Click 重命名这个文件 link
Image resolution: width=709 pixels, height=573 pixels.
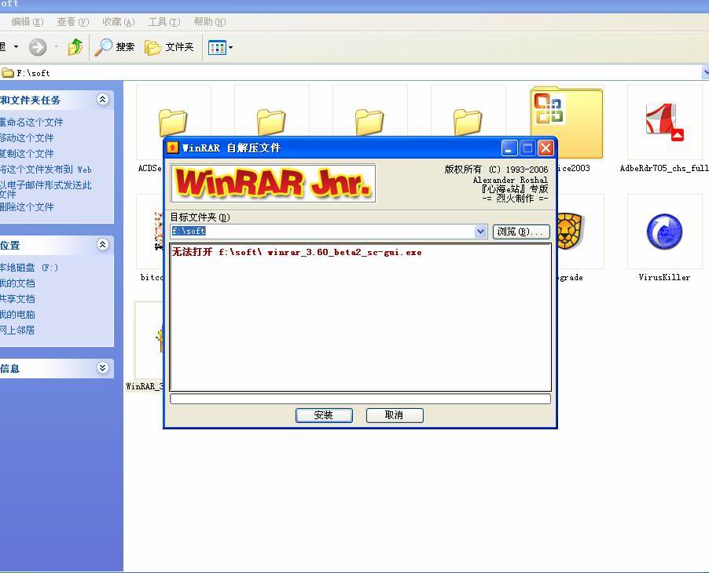pos(31,122)
